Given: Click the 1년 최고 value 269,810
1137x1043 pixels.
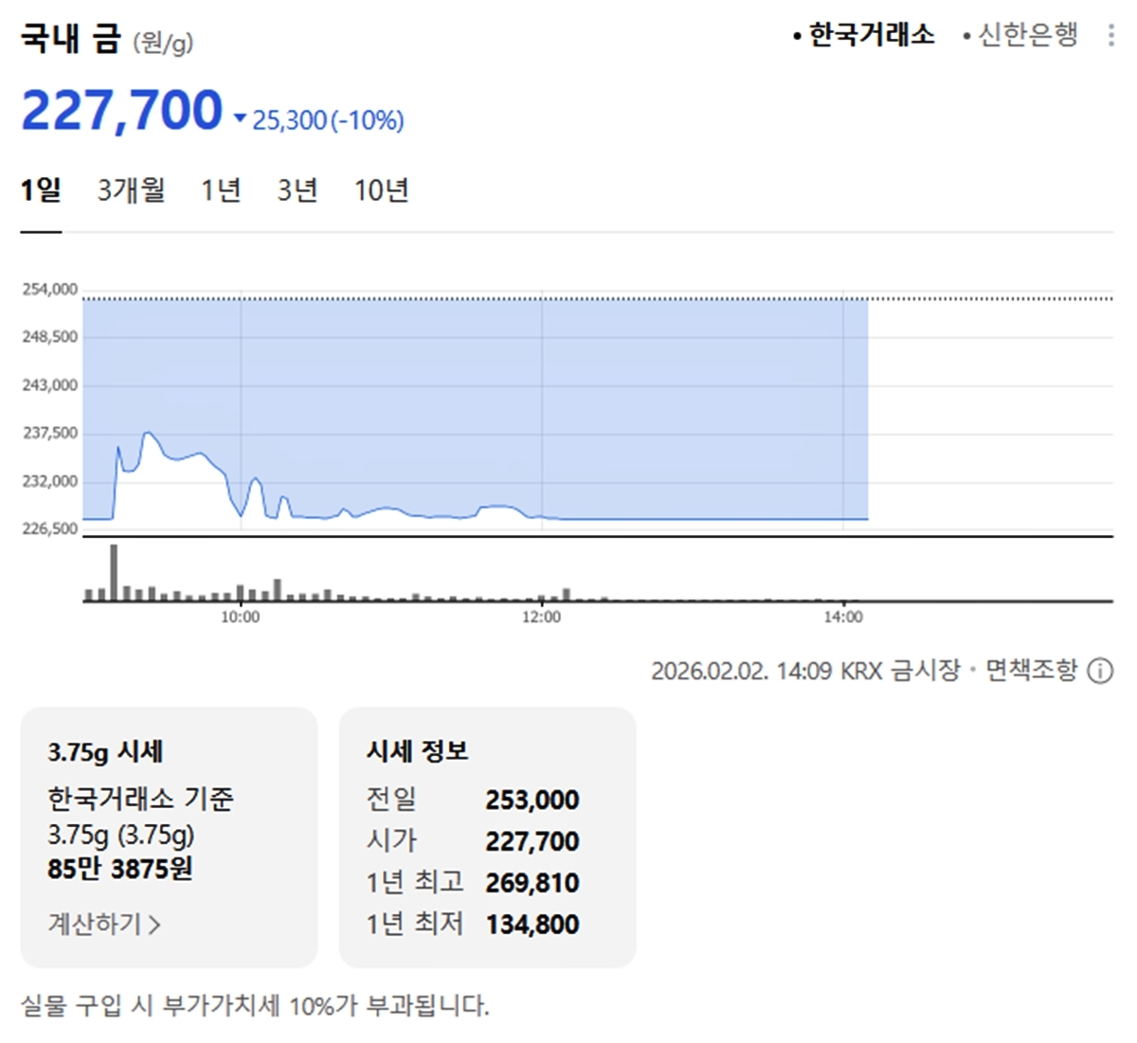Looking at the screenshot, I should [x=532, y=883].
